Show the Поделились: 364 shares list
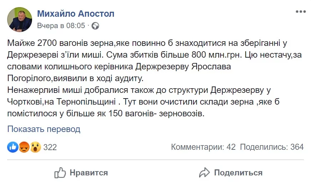Screen dimensions: 311x185 tap(271, 147)
